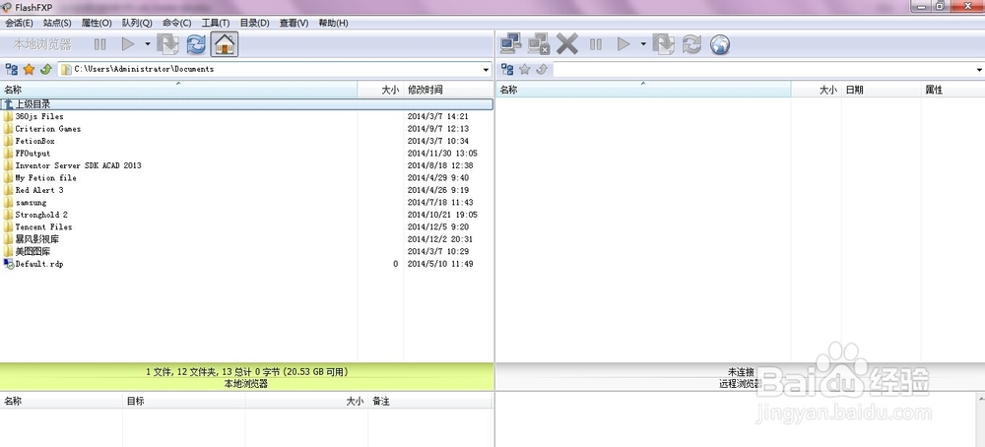Image resolution: width=985 pixels, height=447 pixels.
Task: Open the 站点(S) menu
Action: coord(57,24)
